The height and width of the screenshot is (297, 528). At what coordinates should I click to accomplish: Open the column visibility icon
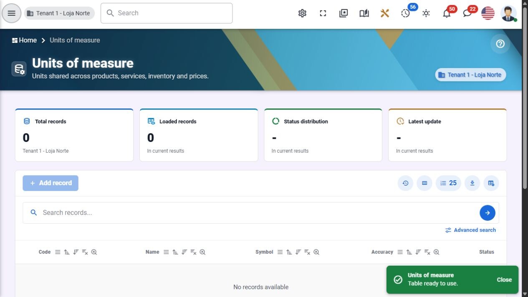pos(424,183)
